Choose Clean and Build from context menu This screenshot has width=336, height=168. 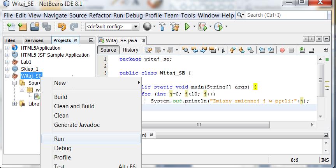click(x=91, y=106)
